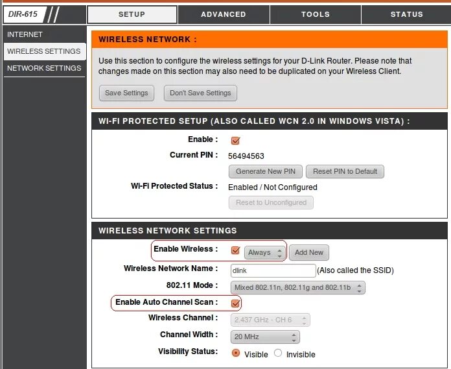Click the '(Also called the SSID)' note
Image resolution: width=451 pixels, height=369 pixels.
click(x=355, y=270)
